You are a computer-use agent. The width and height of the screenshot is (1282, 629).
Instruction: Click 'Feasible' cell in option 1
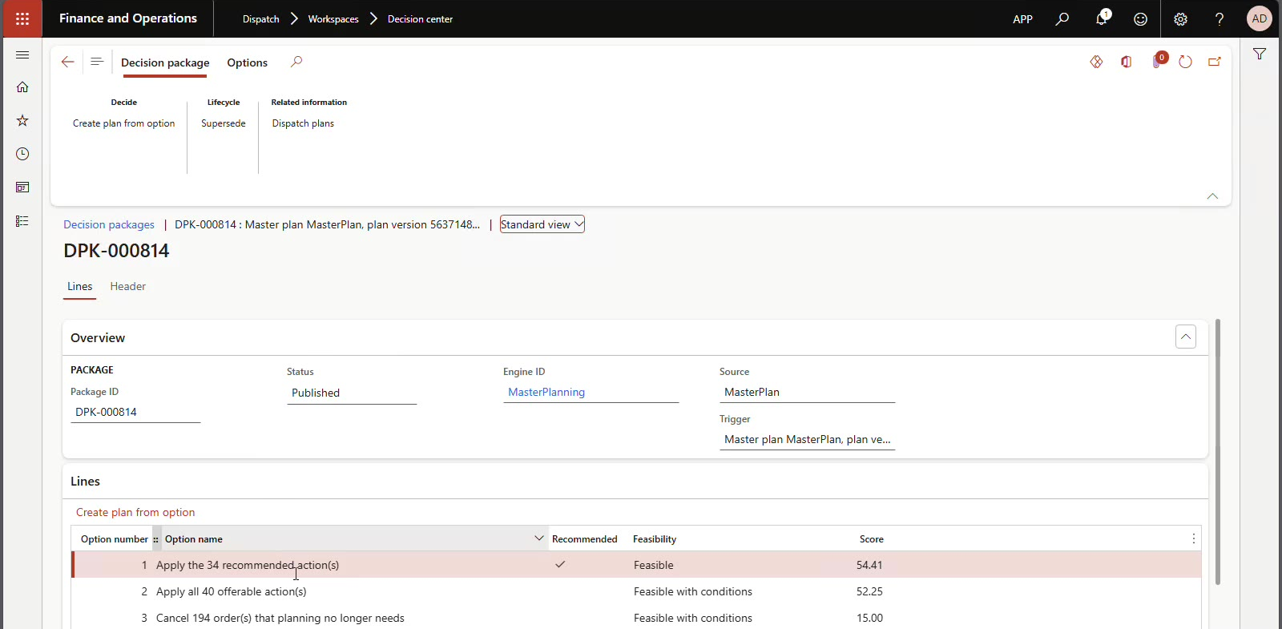pyautogui.click(x=654, y=565)
